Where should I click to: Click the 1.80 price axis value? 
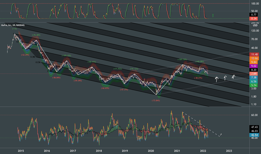click(254, 97)
